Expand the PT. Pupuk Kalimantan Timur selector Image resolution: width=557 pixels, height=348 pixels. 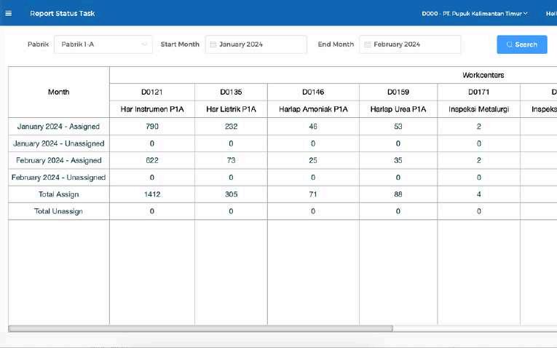point(475,14)
